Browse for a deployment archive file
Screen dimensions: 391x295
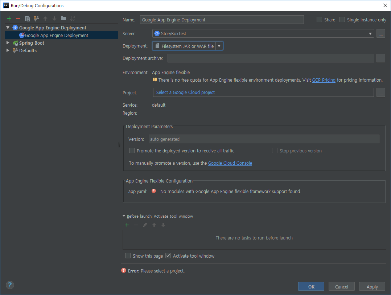(x=381, y=58)
